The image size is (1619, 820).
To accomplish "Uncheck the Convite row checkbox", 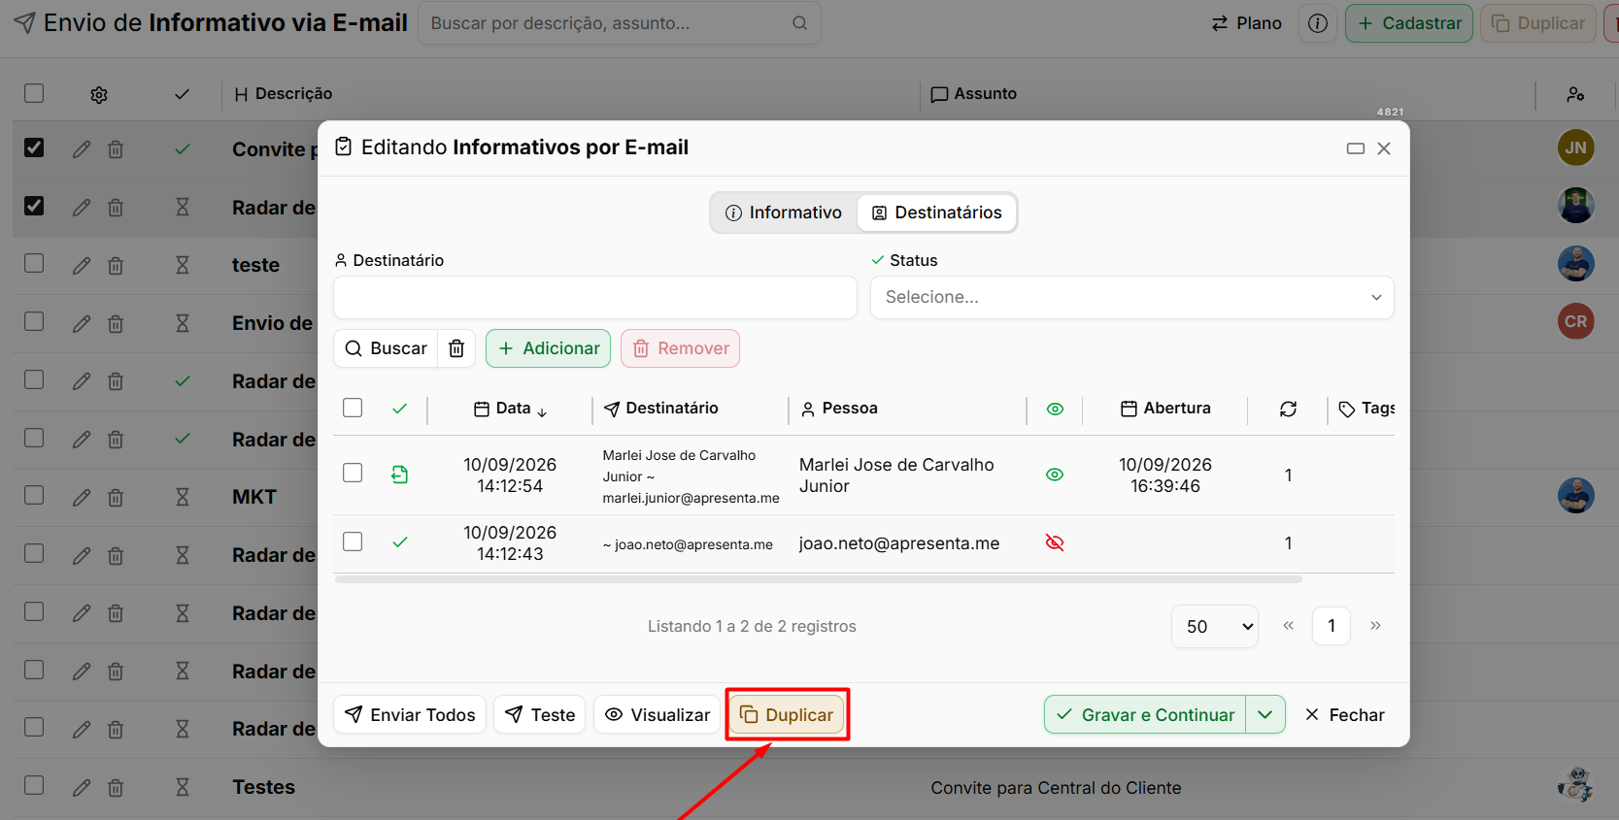I will click(34, 148).
